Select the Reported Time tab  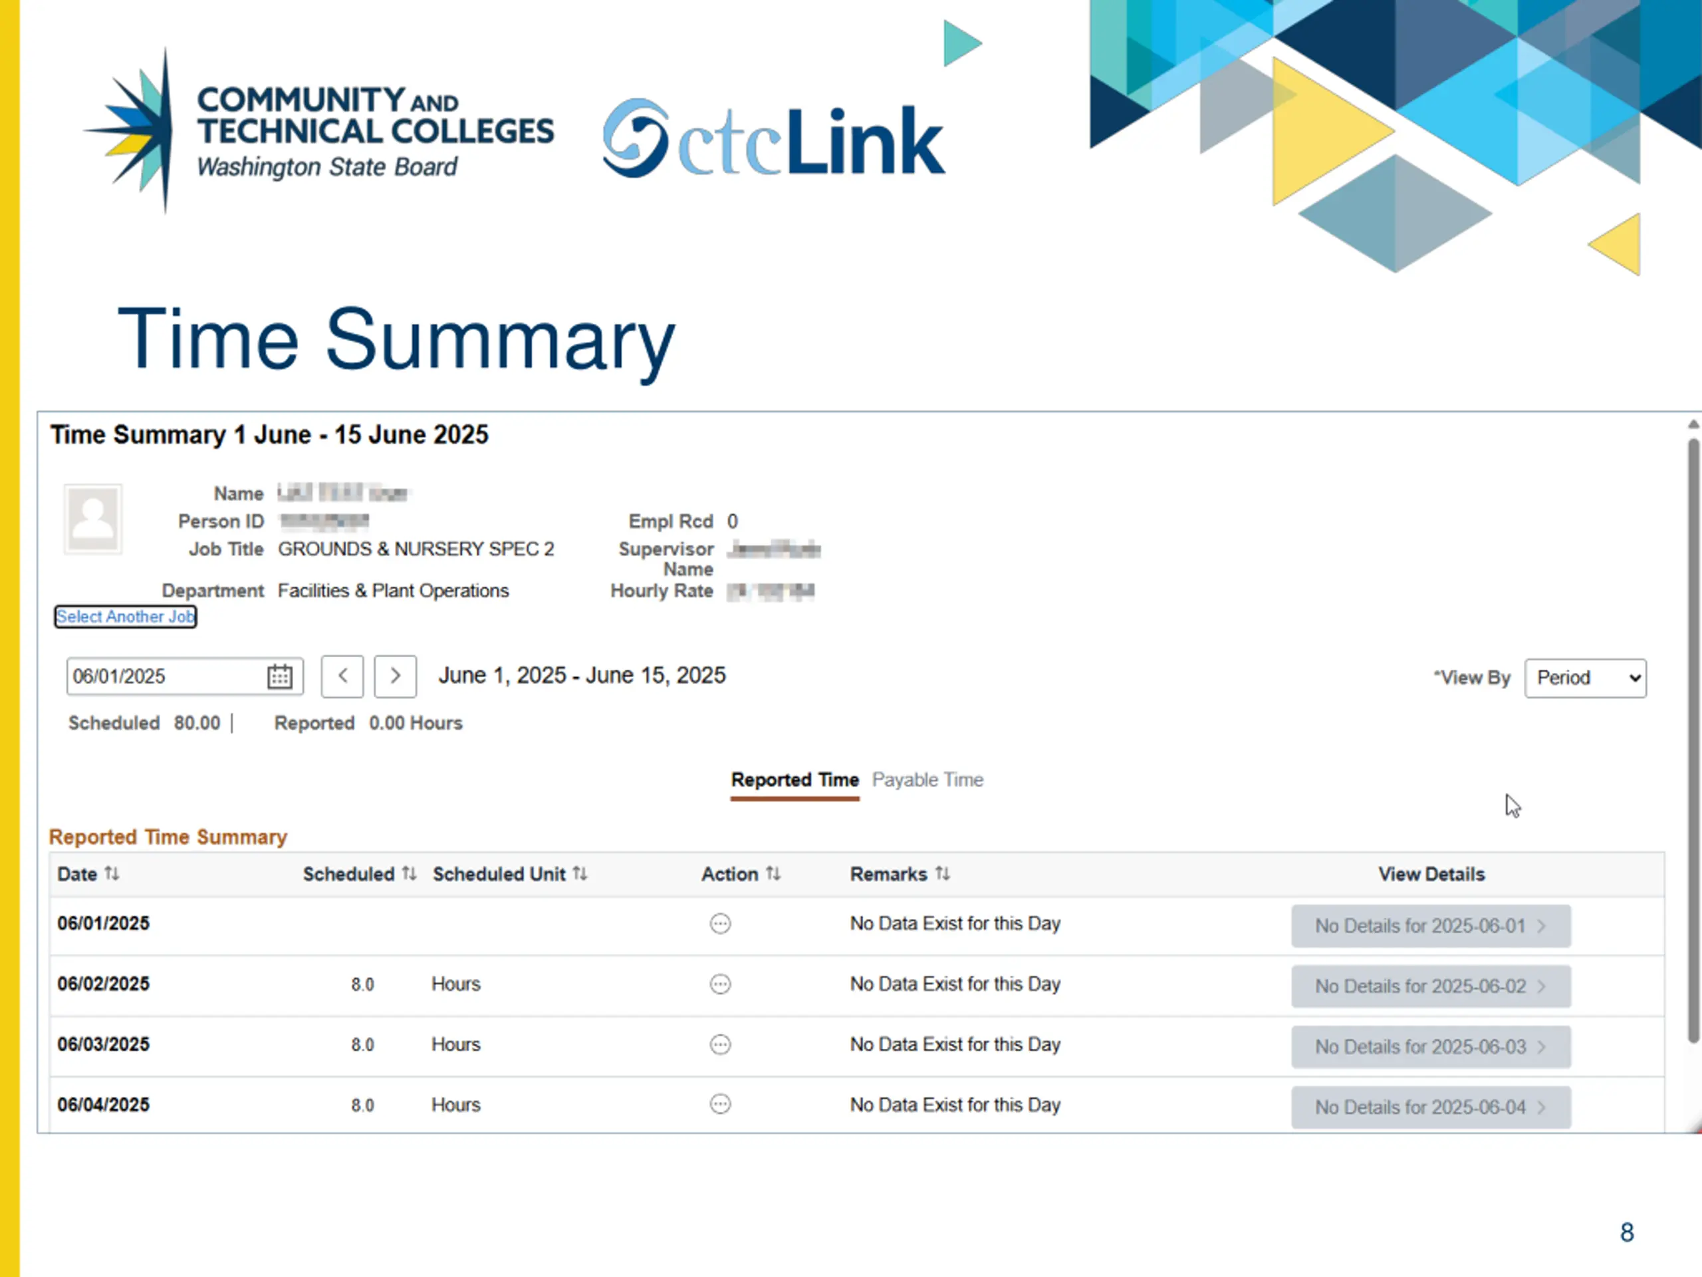tap(795, 780)
